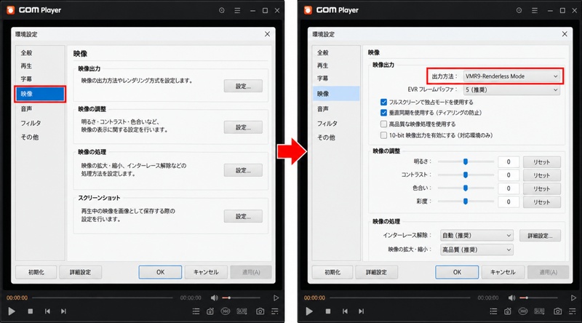Select 映像 in left settings sidebar
The image size is (582, 323).
pos(40,94)
